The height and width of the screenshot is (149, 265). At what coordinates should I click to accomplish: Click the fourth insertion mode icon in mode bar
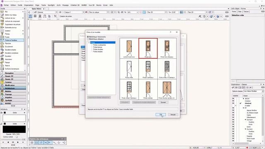[45, 16]
